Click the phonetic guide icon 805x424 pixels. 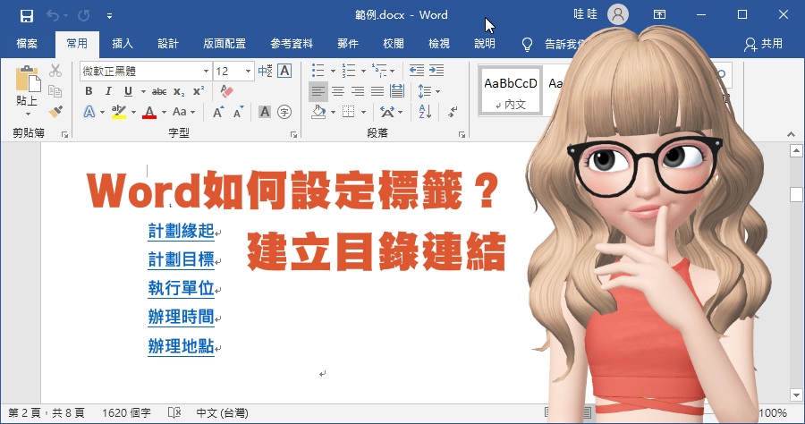[x=265, y=71]
